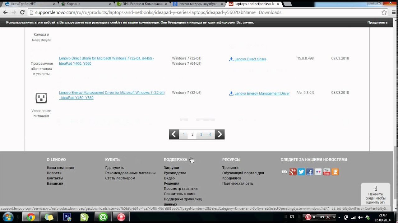Switch to the Корзина browser tab

click(86, 4)
